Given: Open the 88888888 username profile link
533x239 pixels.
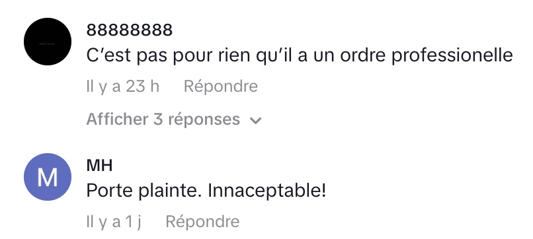Looking at the screenshot, I should pos(130,30).
